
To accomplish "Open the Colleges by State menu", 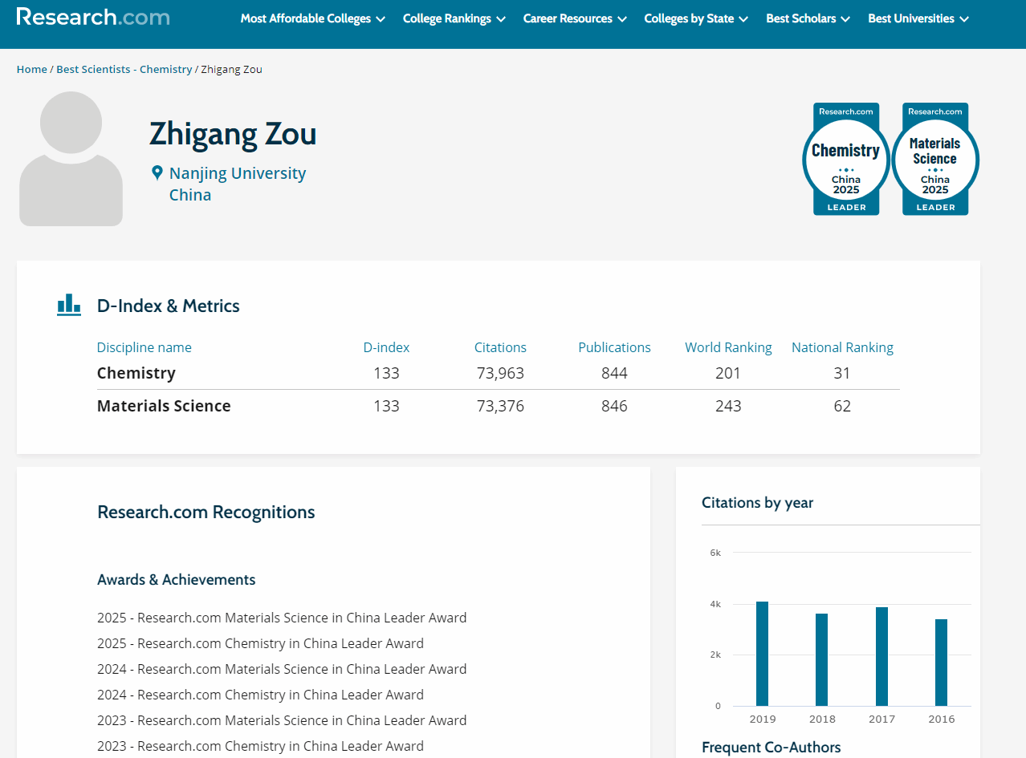I will (695, 18).
